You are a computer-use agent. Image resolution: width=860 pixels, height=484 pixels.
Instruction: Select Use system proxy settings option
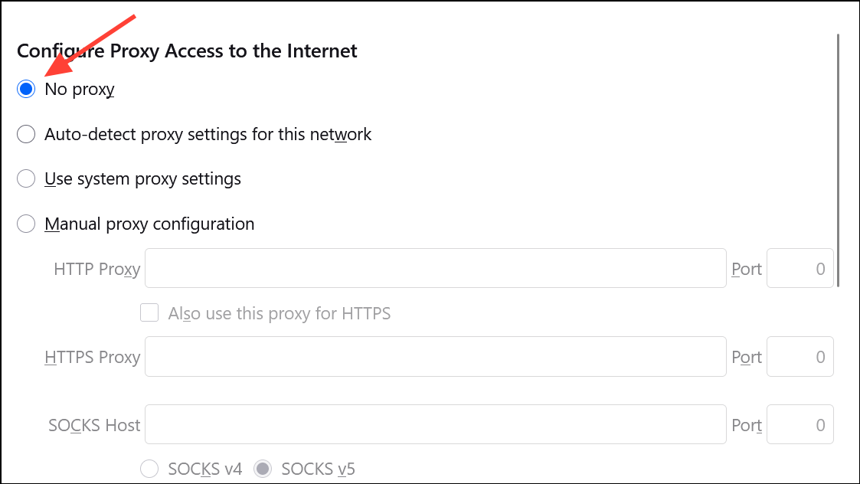tap(26, 179)
